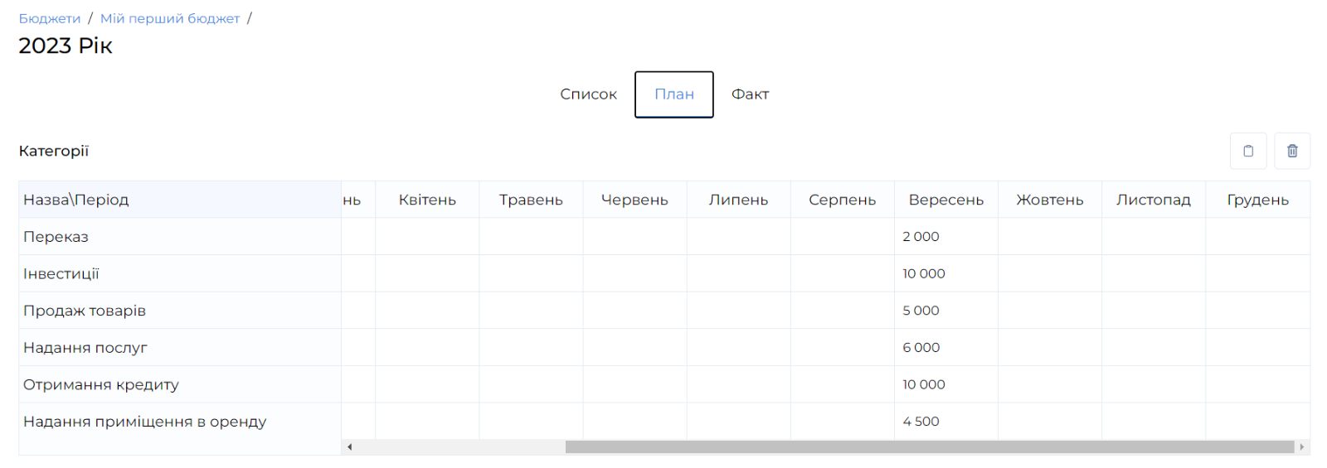This screenshot has height=468, width=1327.
Task: Select Продаж товарів Вересень cell 5 000
Action: (945, 311)
